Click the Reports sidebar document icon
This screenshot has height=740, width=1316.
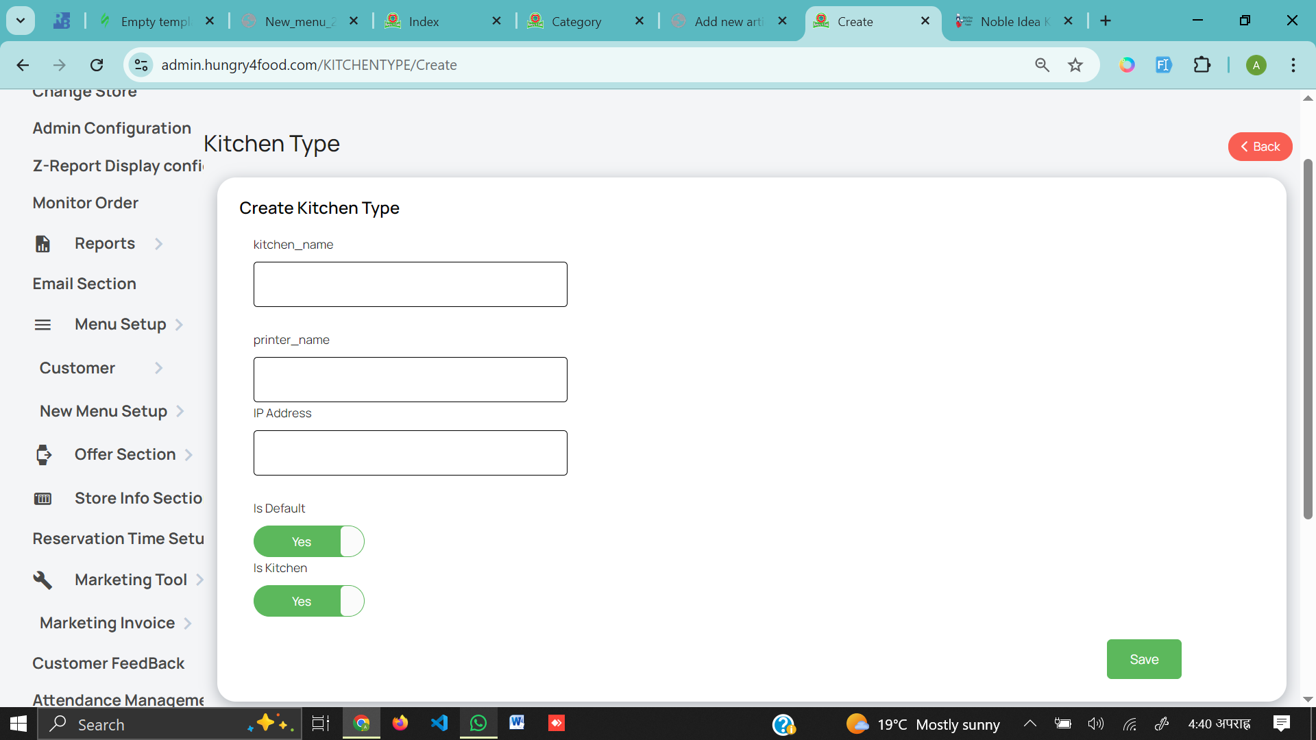click(42, 244)
